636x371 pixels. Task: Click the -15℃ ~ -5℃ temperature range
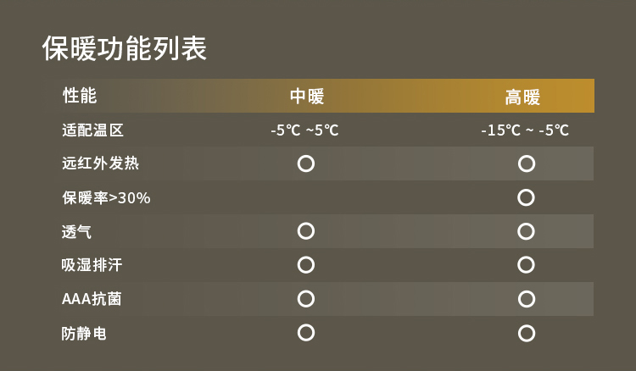pos(524,130)
